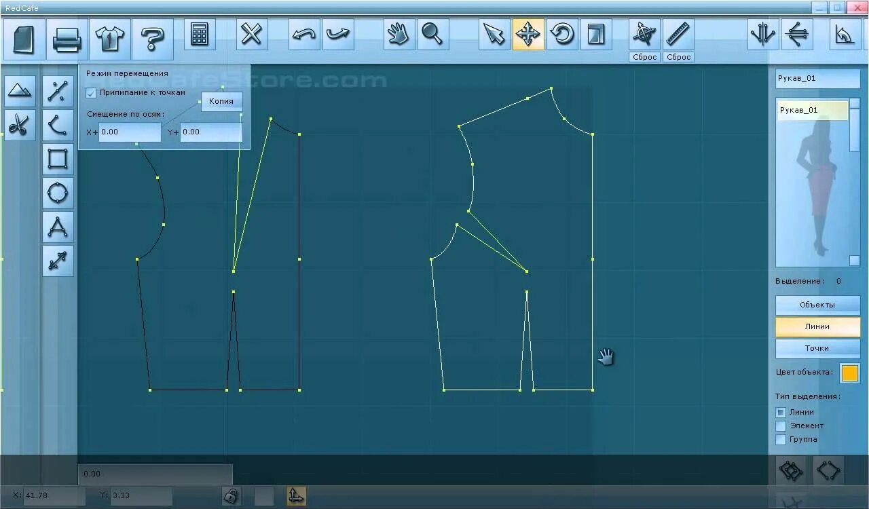Viewport: 869px width, 509px height.
Task: Open help with the question mark icon
Action: 153,39
